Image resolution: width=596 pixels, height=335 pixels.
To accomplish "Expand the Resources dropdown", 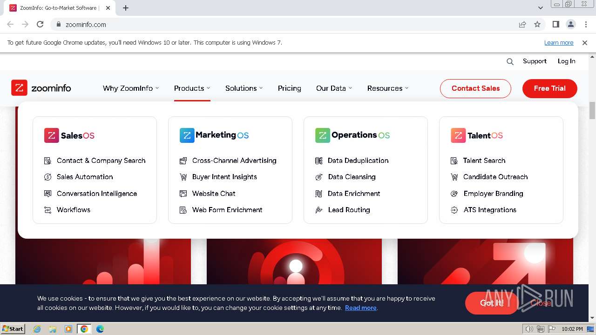I will [x=388, y=88].
